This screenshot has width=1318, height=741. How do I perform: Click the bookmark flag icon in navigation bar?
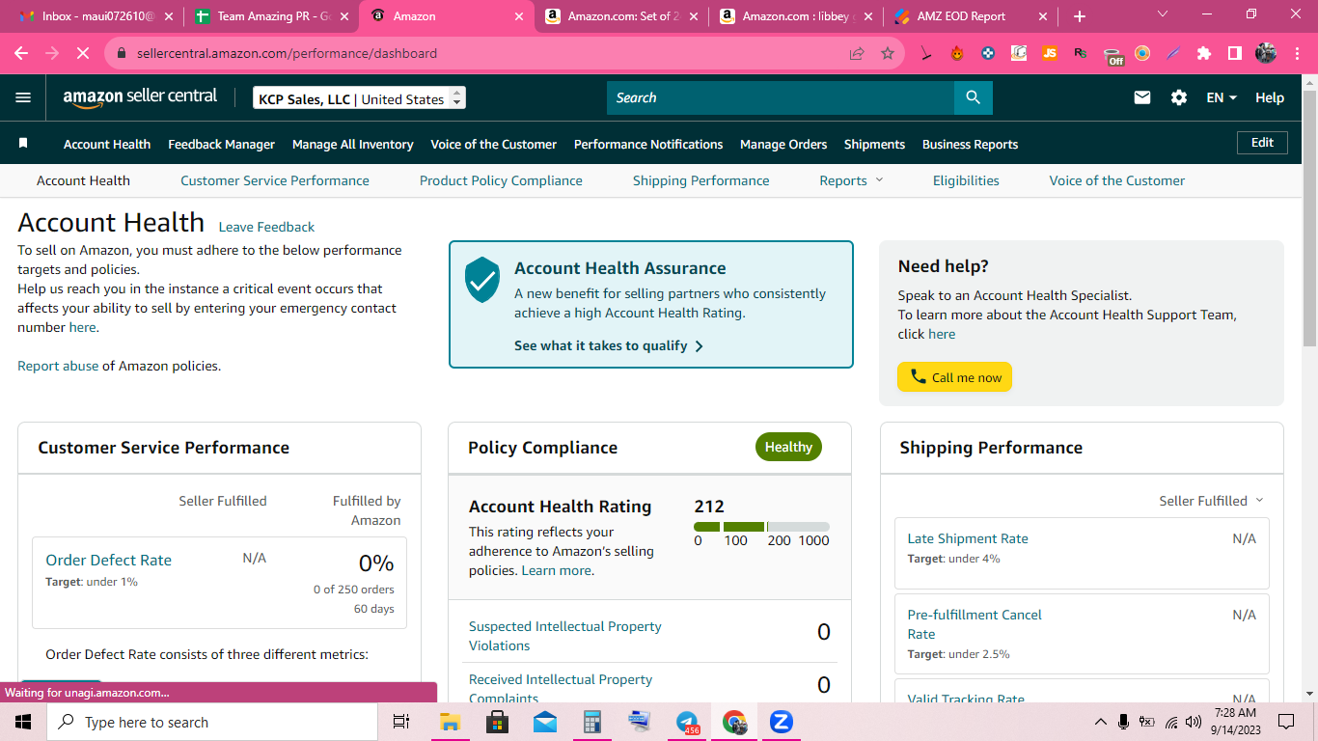point(23,143)
